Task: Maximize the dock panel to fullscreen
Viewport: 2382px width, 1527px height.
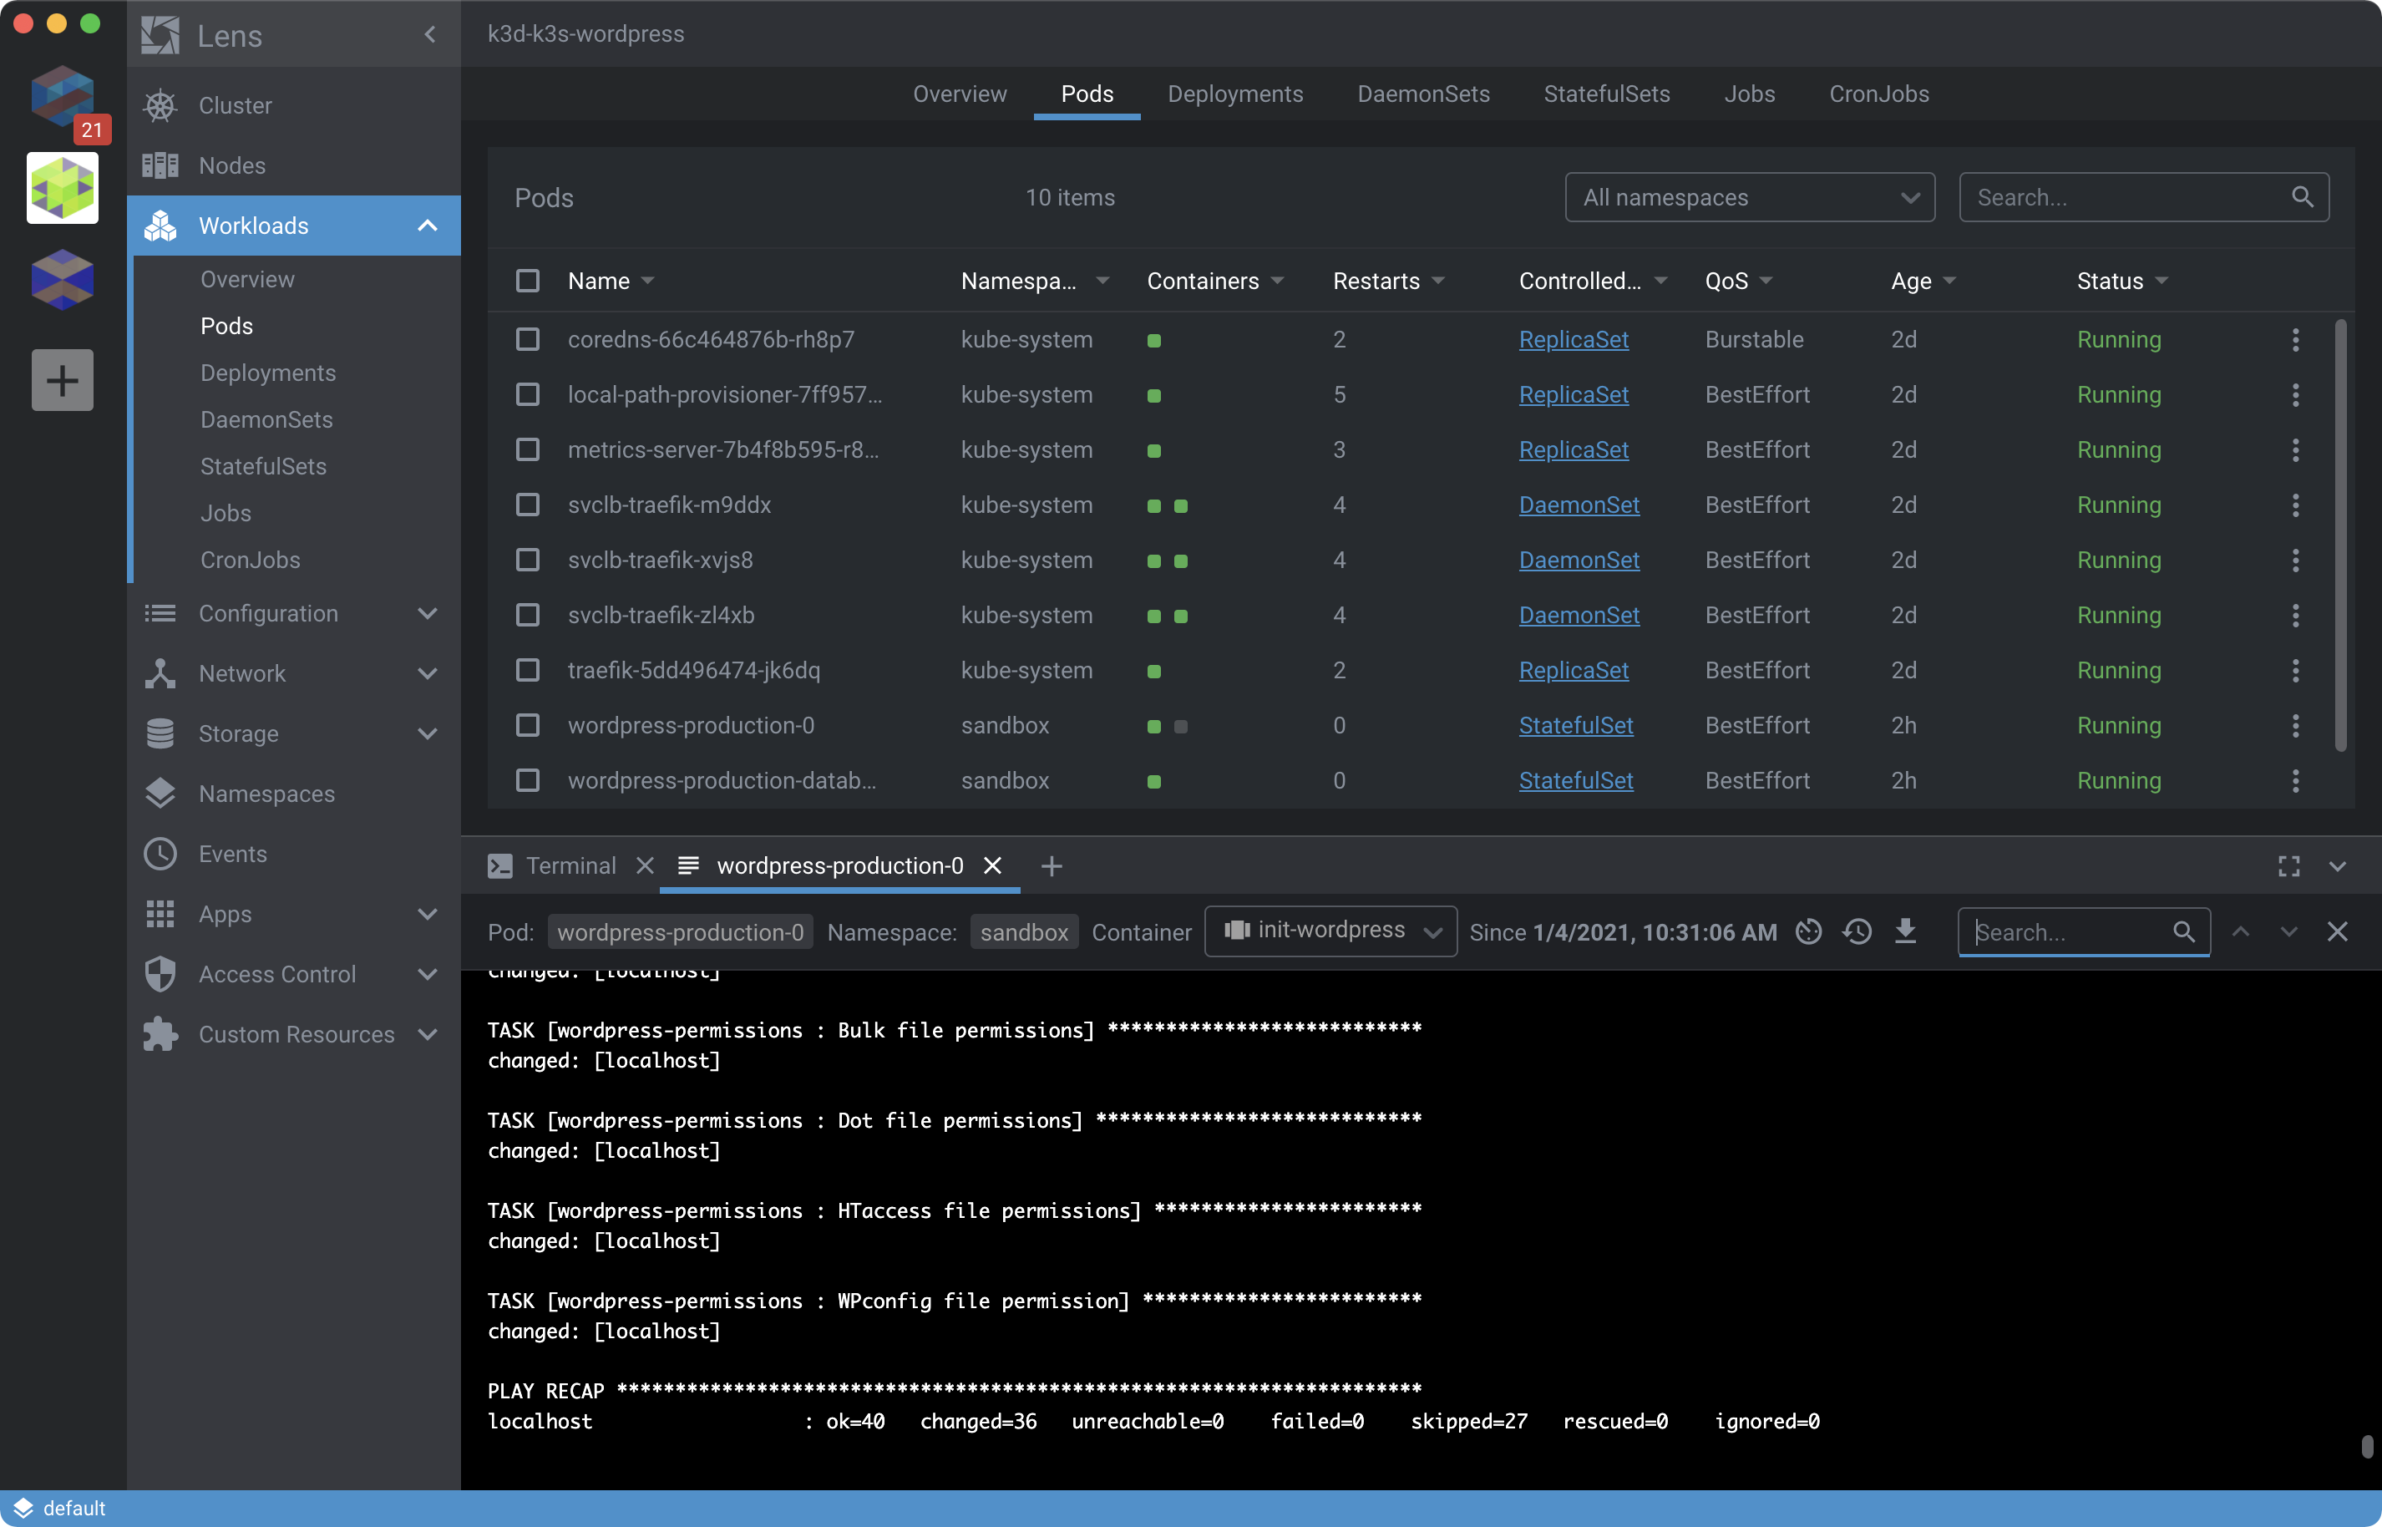Action: click(x=2288, y=866)
